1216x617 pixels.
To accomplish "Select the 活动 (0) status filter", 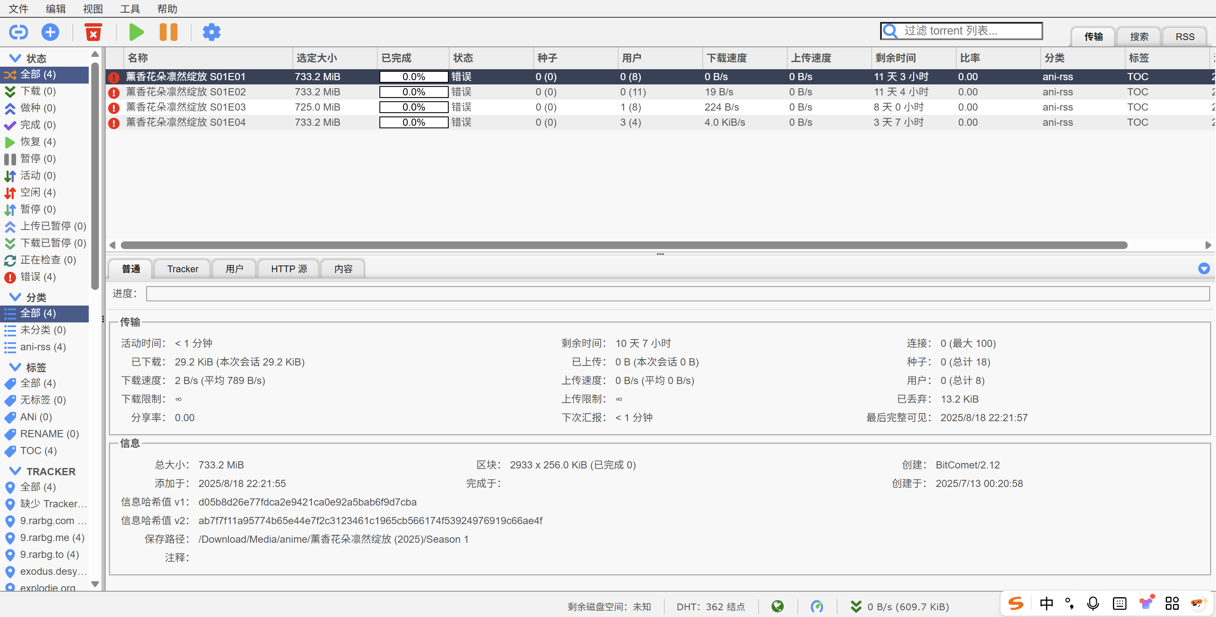I will [x=44, y=175].
